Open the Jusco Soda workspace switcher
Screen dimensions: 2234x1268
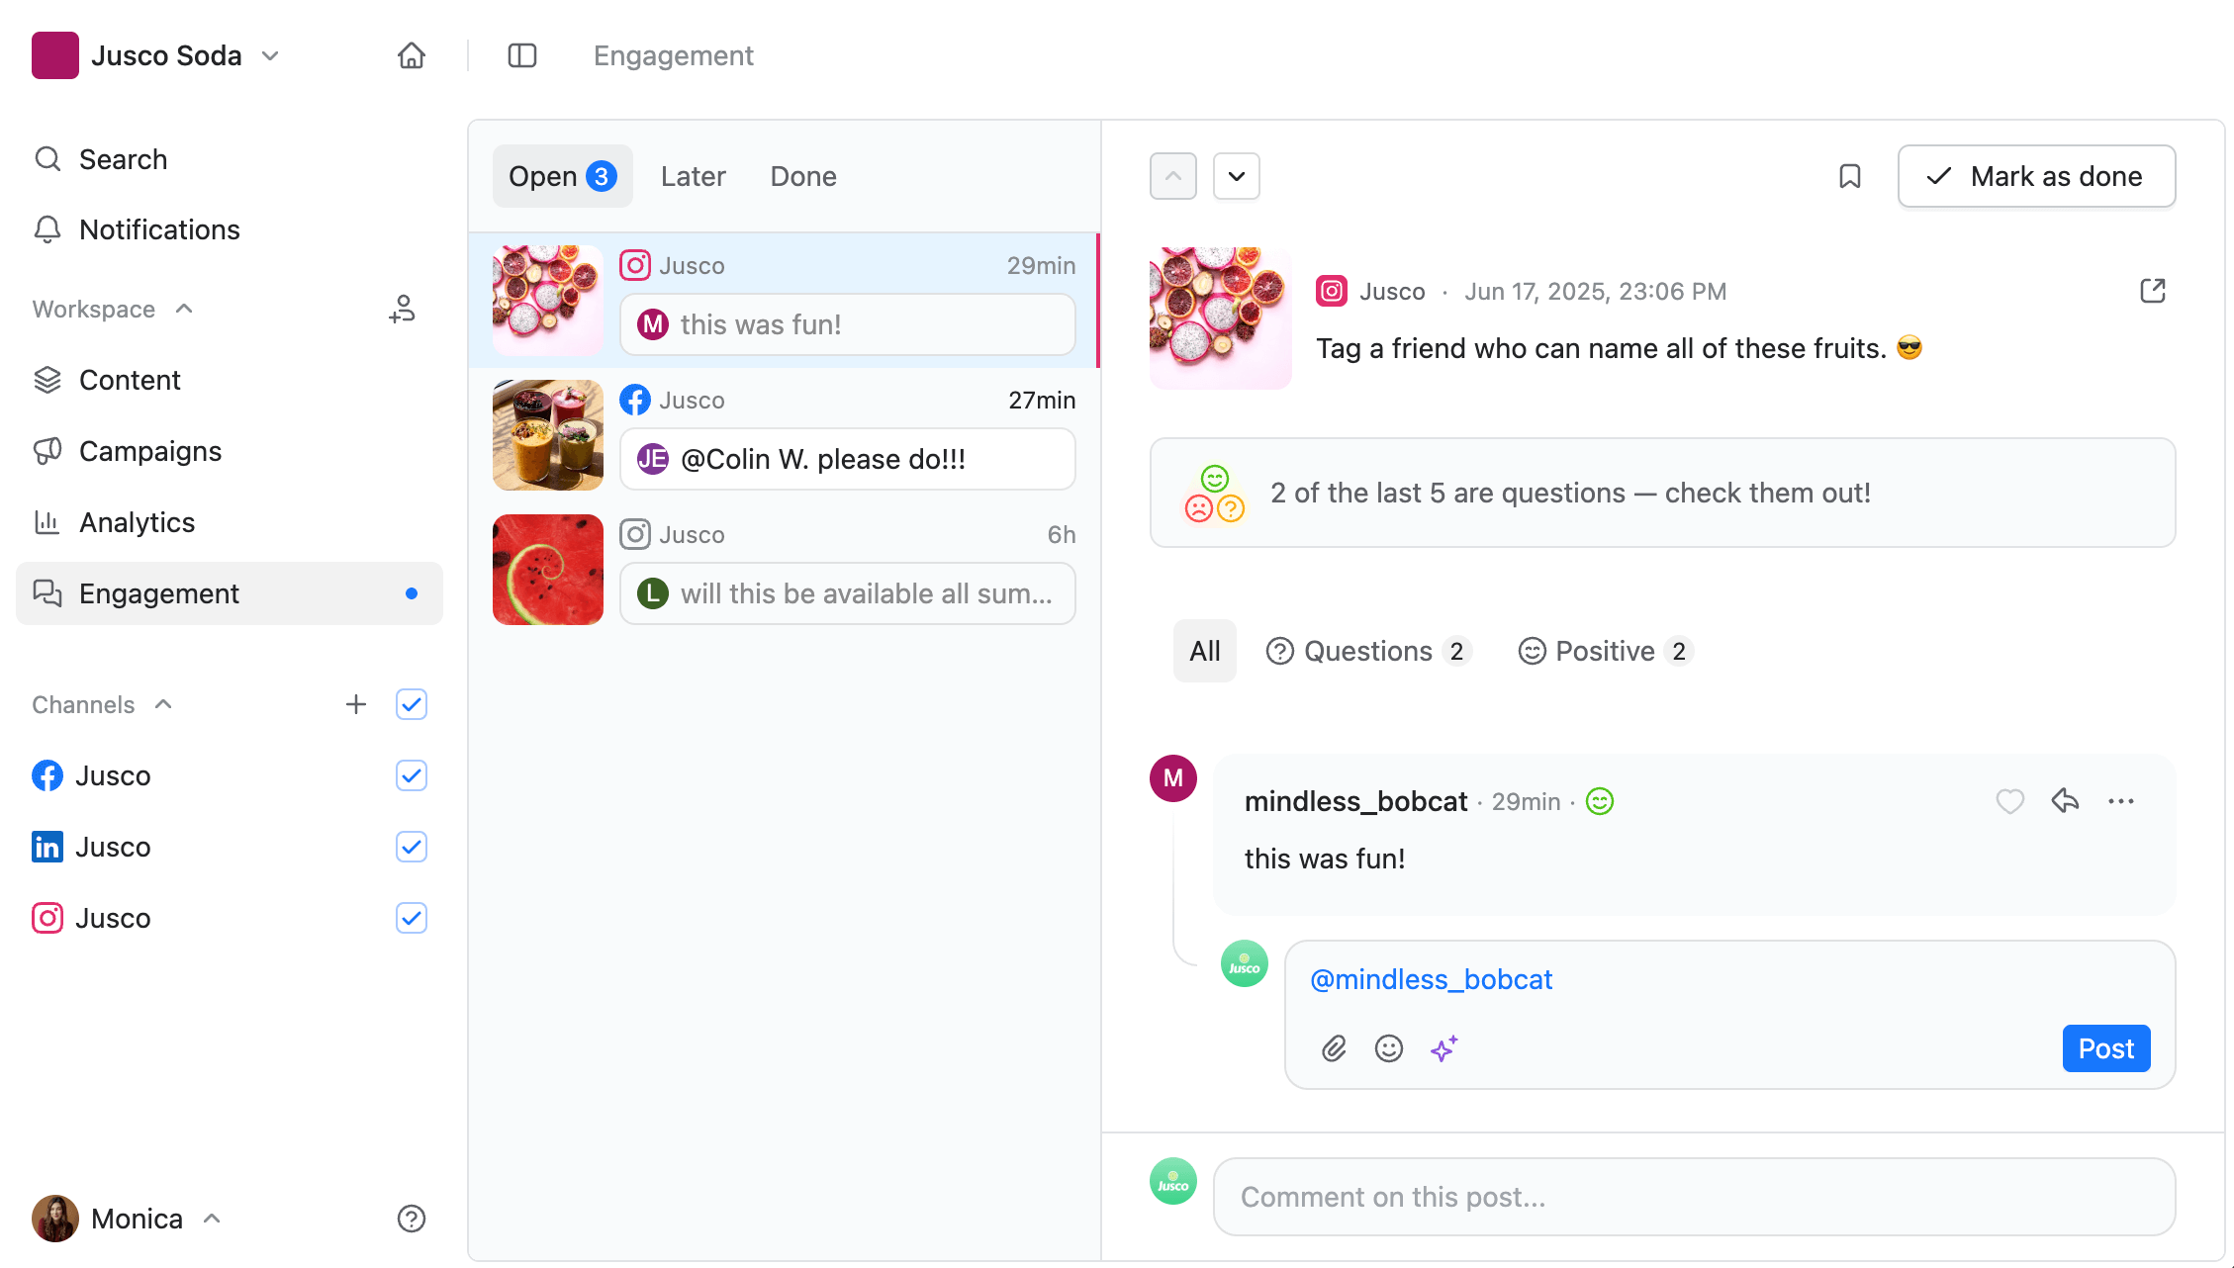[269, 55]
